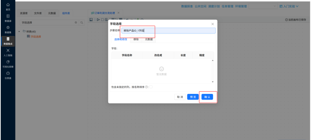Click the help question-mark icon beside 按名称排序
This screenshot has width=311, height=140.
(147, 87)
